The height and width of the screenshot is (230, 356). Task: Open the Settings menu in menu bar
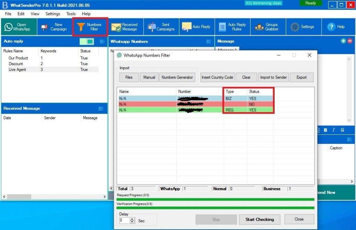53,14
